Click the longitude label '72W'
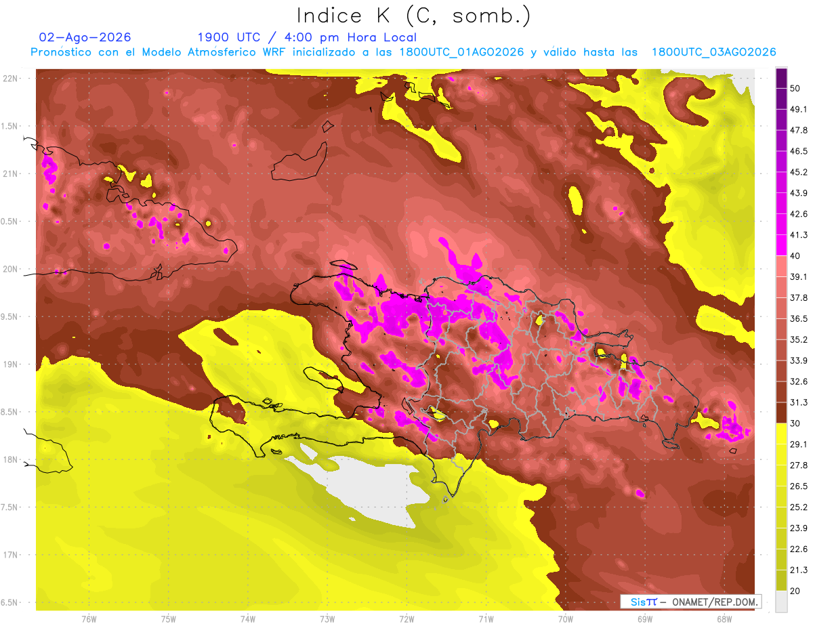The image size is (813, 628). 406,619
